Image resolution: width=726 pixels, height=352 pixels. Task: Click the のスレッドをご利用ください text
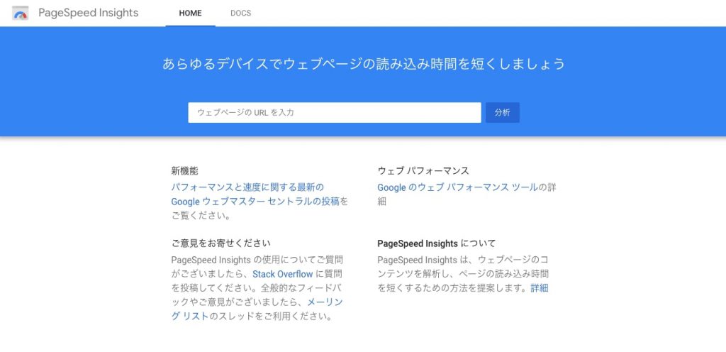pos(271,317)
